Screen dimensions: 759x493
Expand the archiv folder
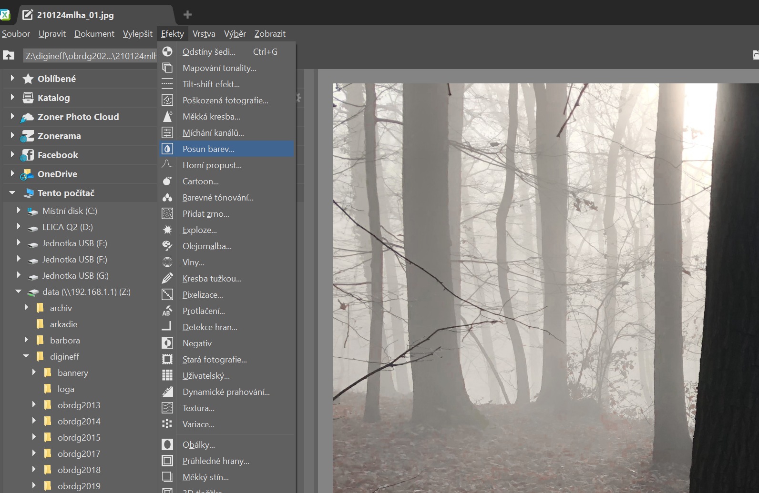[26, 308]
